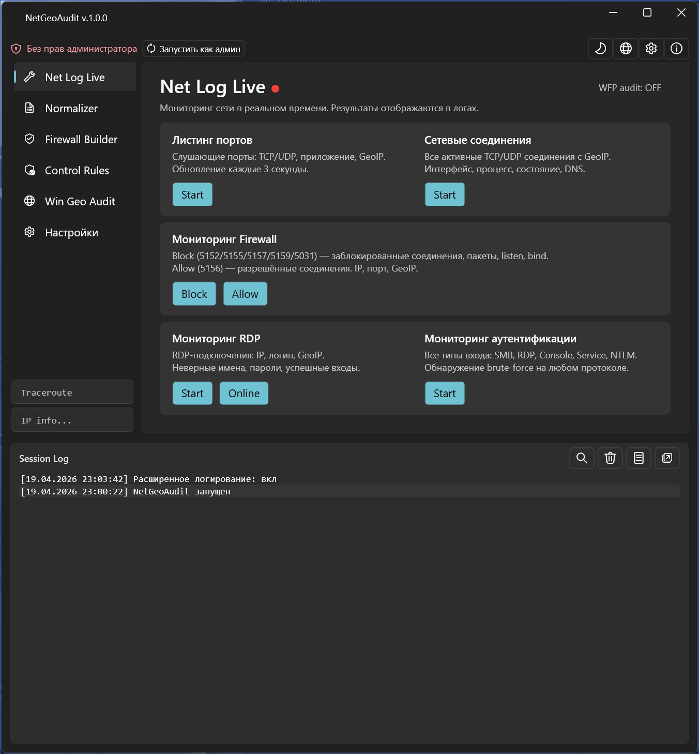This screenshot has width=699, height=754.
Task: Click the Без прав администратора label
Action: pos(82,49)
